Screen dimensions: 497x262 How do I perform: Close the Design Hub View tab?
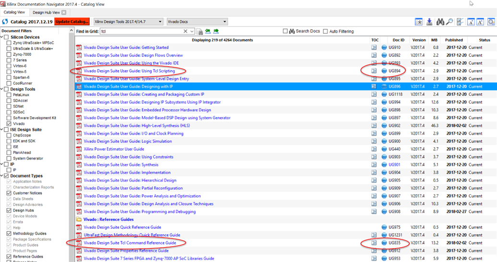point(64,12)
